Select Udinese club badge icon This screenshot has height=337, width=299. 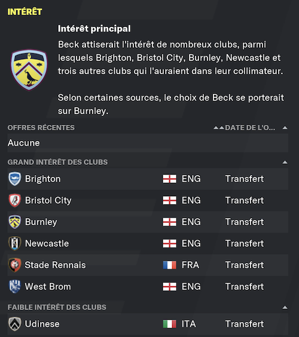tap(14, 324)
